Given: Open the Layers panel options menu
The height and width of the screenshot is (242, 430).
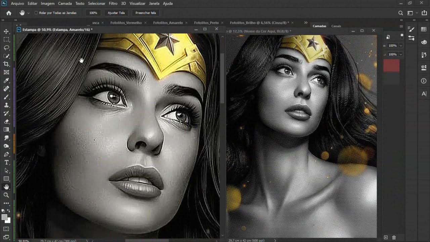Looking at the screenshot, I should click(401, 26).
